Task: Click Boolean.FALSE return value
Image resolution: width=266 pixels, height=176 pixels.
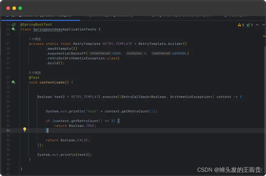Action: tap(74, 140)
